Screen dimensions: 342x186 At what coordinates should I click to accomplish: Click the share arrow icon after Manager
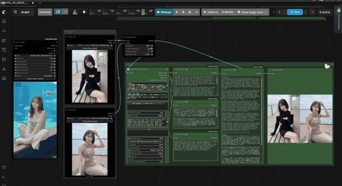pos(196,12)
